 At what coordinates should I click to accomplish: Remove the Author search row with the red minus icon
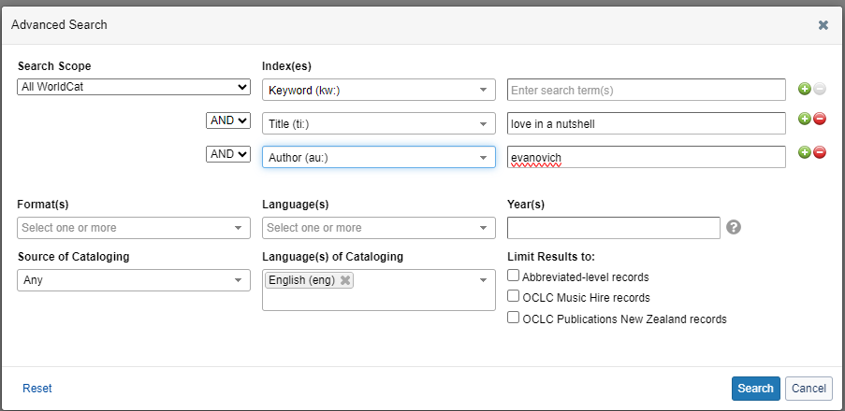[820, 152]
